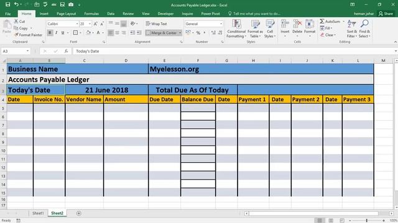Screen dimensions: 398x223
Task: Add a new sheet
Action: click(x=79, y=213)
